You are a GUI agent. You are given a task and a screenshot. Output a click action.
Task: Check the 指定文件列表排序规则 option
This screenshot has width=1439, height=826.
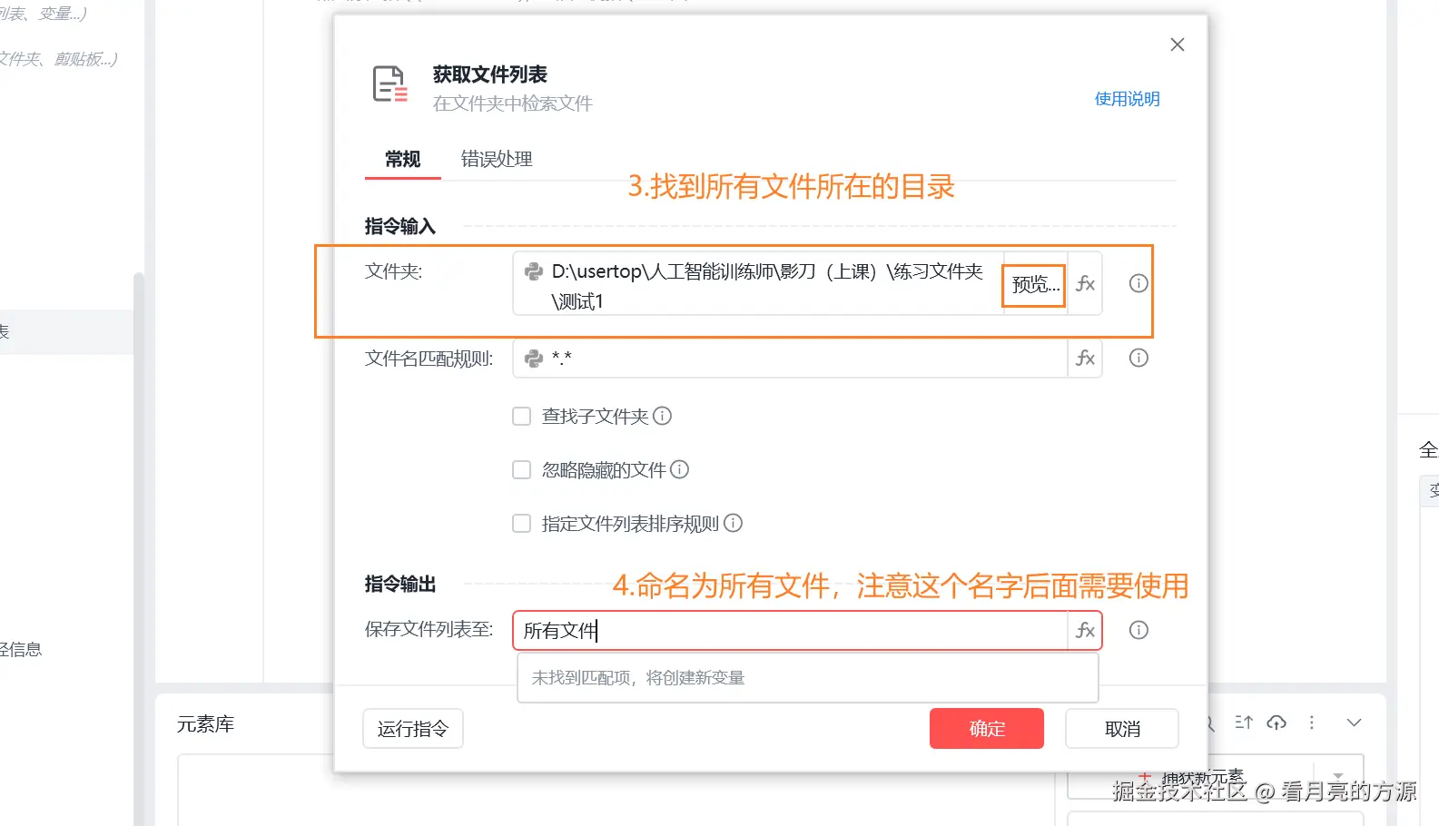pyautogui.click(x=522, y=524)
